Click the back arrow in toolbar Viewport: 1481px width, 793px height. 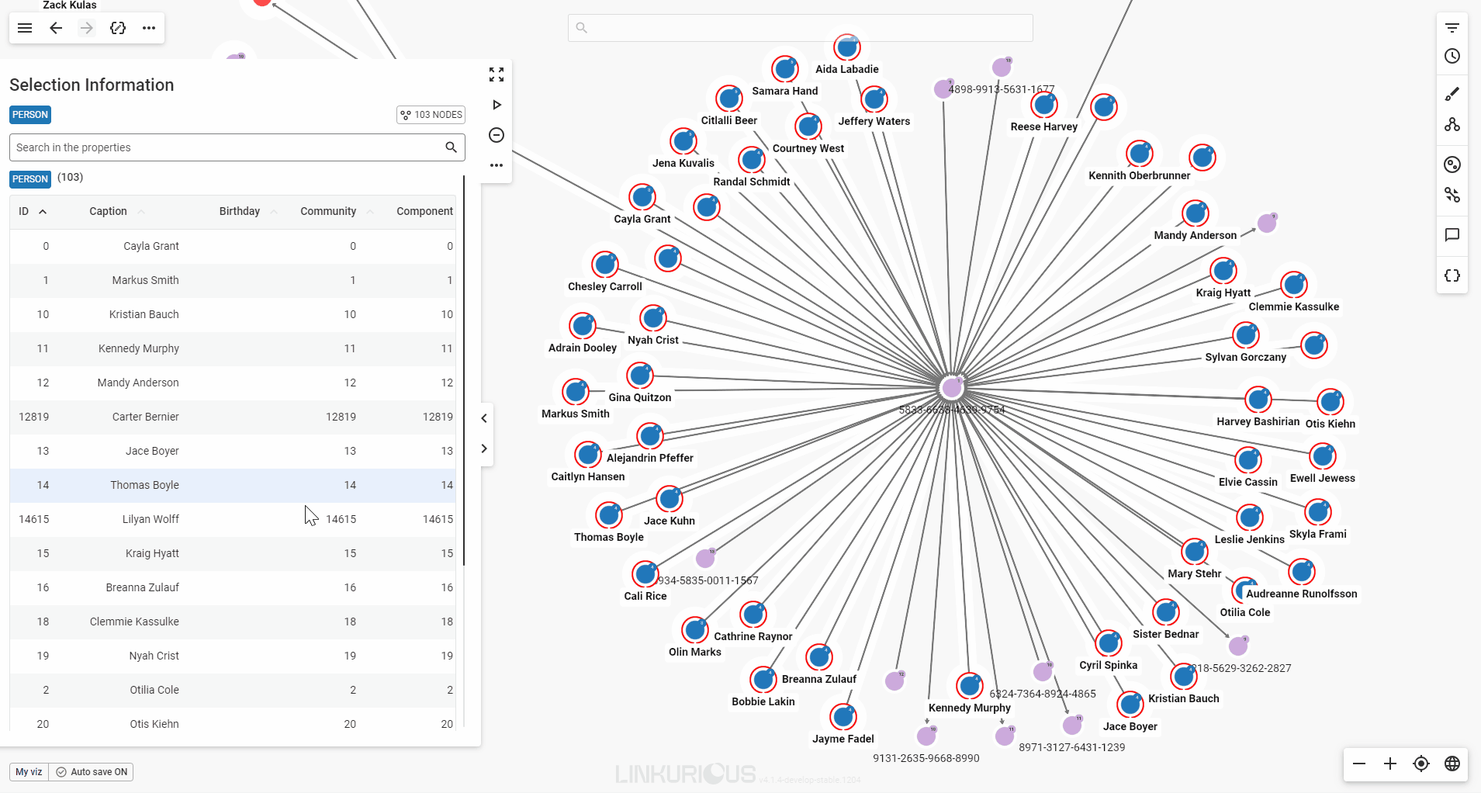click(56, 28)
